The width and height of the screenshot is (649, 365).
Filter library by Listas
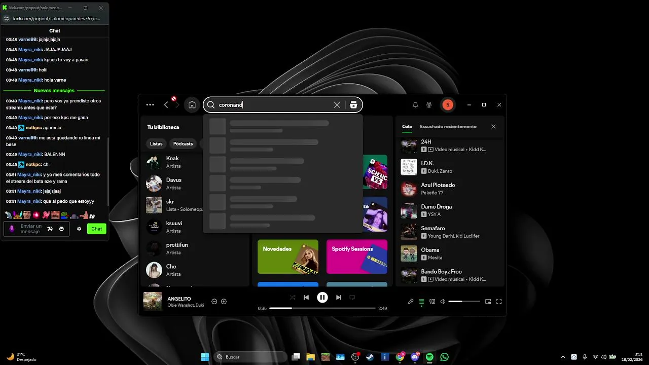(x=156, y=144)
